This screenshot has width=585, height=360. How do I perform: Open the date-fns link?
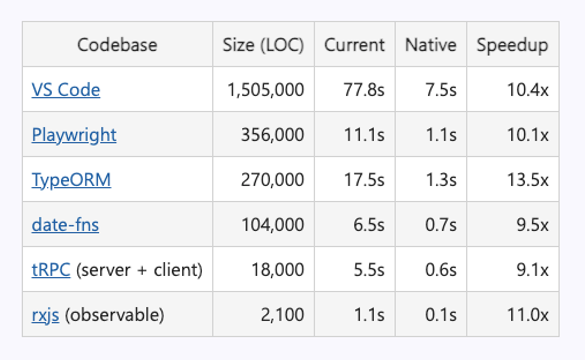tap(65, 225)
